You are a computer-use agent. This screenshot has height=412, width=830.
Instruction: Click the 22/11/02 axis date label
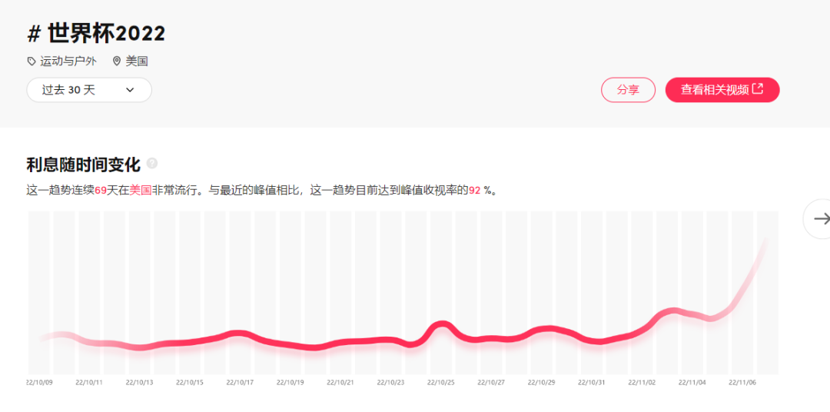[x=642, y=382]
